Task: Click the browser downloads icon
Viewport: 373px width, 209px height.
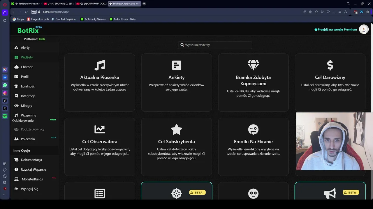Action: pos(334,12)
